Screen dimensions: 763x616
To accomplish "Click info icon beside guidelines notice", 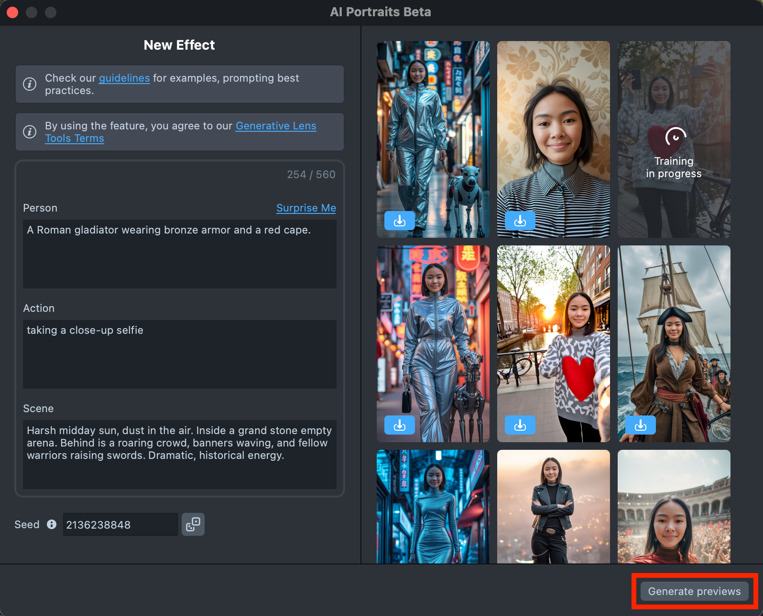I will pyautogui.click(x=30, y=84).
